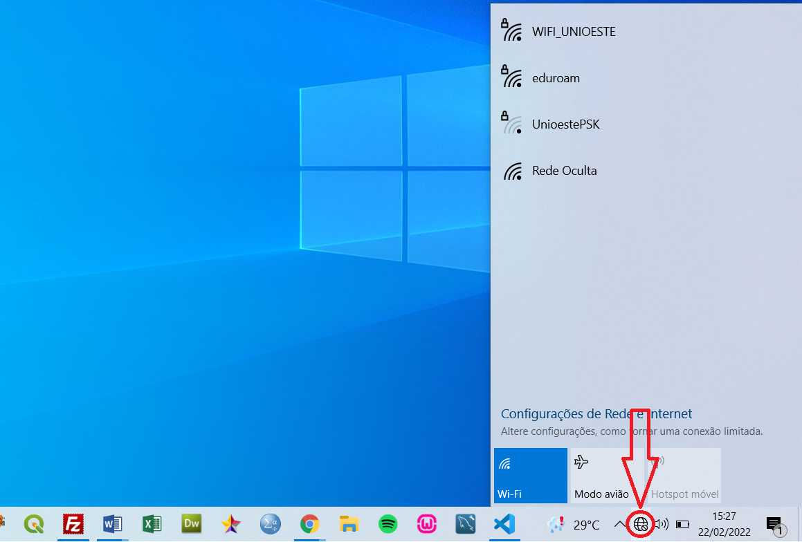
Task: Expand hidden system tray icons chevron
Action: (x=619, y=524)
